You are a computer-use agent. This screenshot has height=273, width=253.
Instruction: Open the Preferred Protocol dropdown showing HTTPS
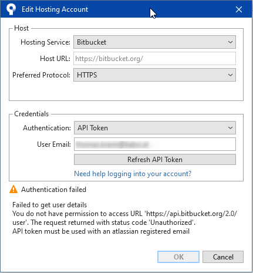[x=154, y=75]
